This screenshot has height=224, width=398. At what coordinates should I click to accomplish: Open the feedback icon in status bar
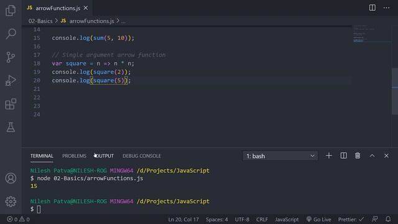click(x=374, y=219)
